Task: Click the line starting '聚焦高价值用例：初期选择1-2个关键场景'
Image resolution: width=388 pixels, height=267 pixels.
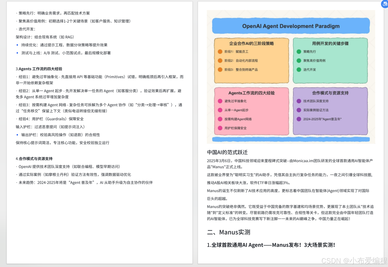Action: pos(73,21)
